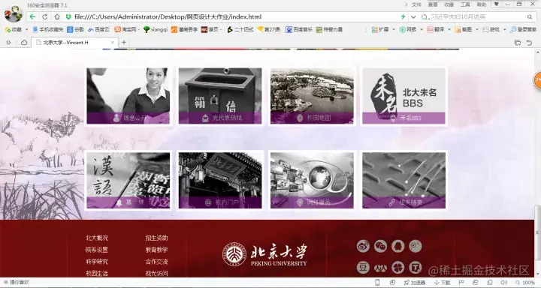Open the 网络服务 globe thumbnail tile
The width and height of the screenshot is (541, 288).
pyautogui.click(x=312, y=180)
